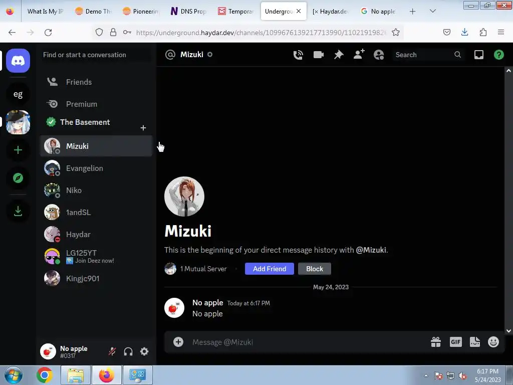Open Chrome from taskbar
This screenshot has width=513, height=385.
click(x=44, y=375)
